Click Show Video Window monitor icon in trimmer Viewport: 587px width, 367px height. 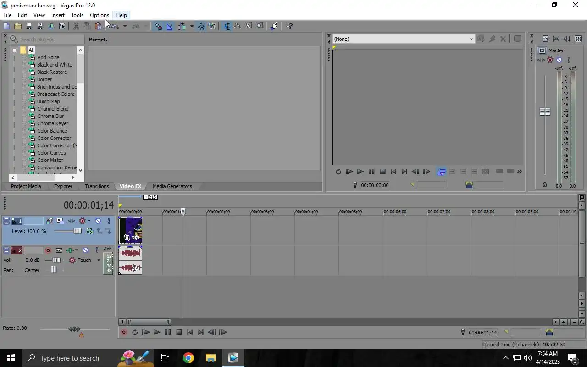(x=518, y=39)
